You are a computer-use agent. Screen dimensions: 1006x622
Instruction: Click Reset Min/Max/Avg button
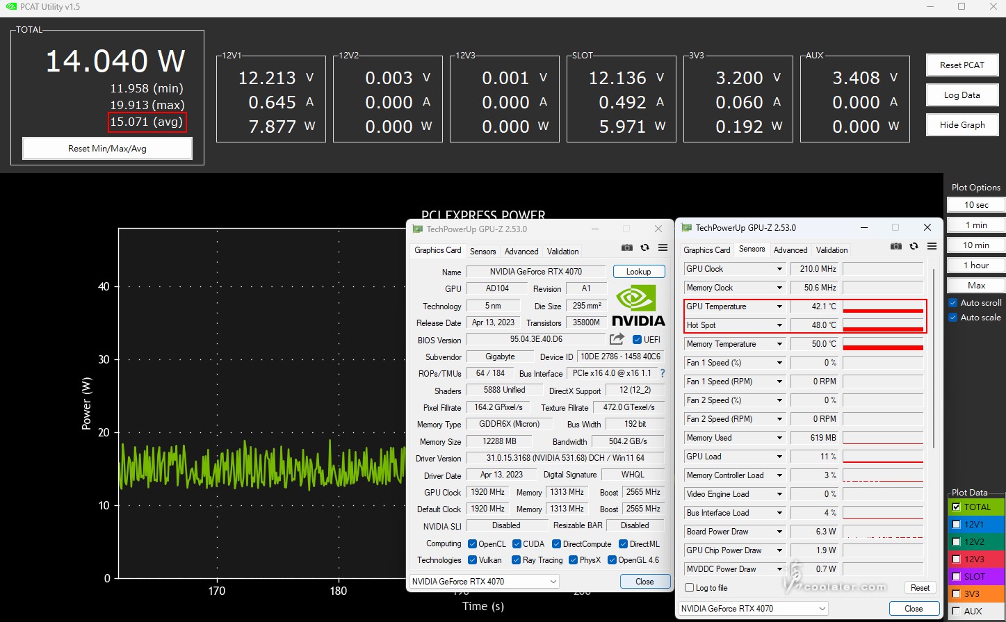(x=107, y=149)
